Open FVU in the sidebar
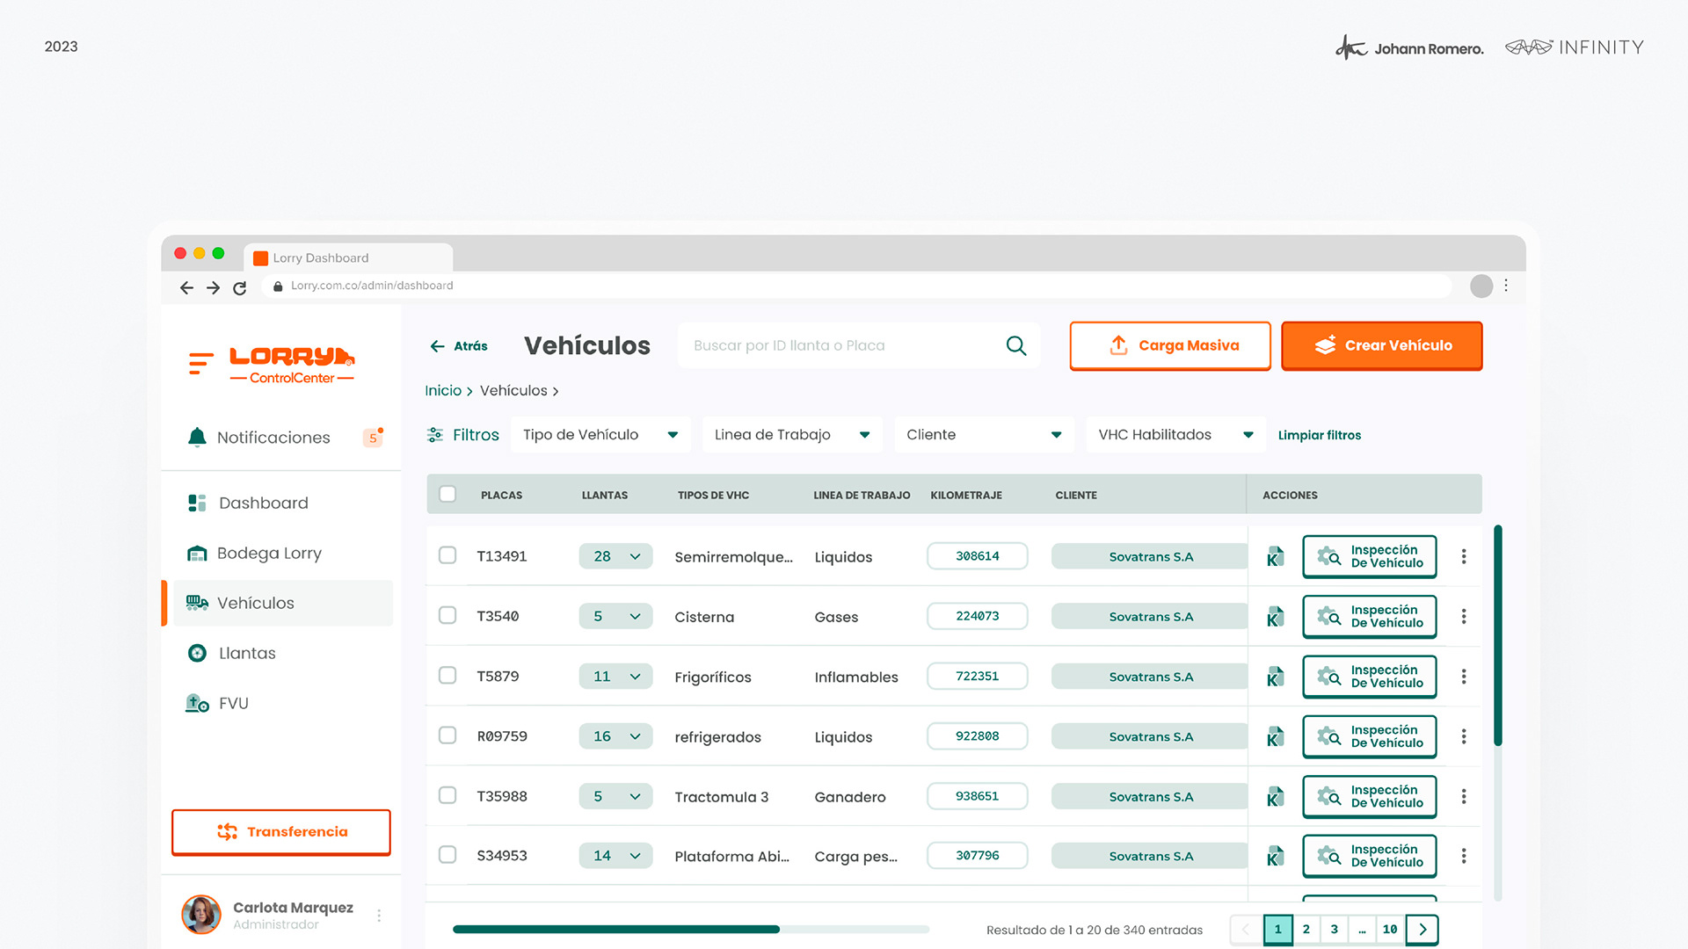Viewport: 1688px width, 949px height. (281, 703)
